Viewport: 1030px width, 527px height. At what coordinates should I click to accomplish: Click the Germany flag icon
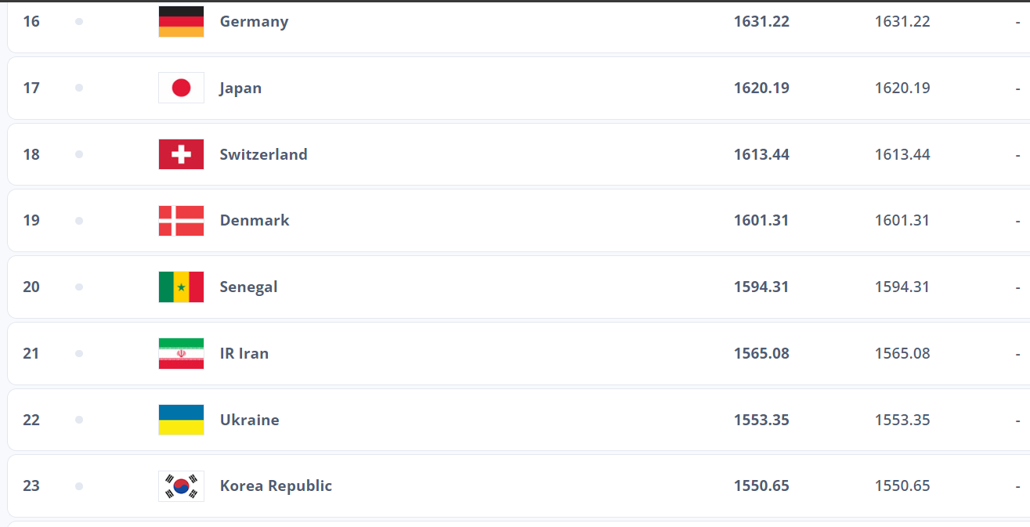pyautogui.click(x=181, y=22)
